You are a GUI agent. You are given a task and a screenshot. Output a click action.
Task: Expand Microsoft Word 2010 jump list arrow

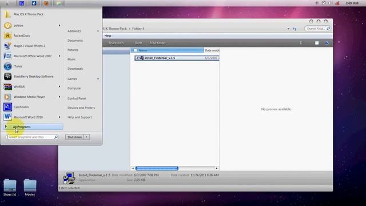point(59,117)
